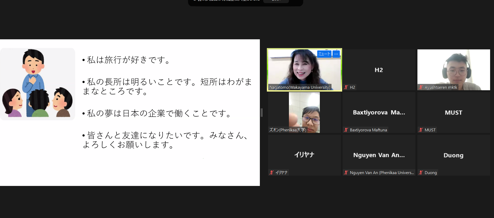The width and height of the screenshot is (494, 218).
Task: Click the muted microphone icon beside H2
Action: point(346,87)
